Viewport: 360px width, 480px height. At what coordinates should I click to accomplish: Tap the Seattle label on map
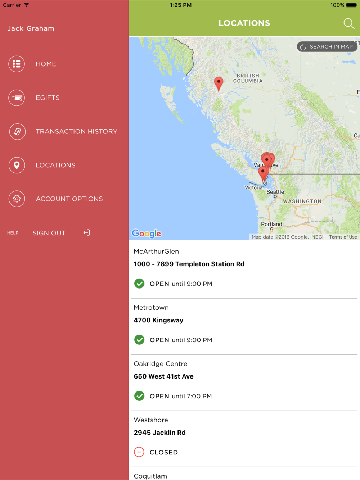tap(275, 192)
